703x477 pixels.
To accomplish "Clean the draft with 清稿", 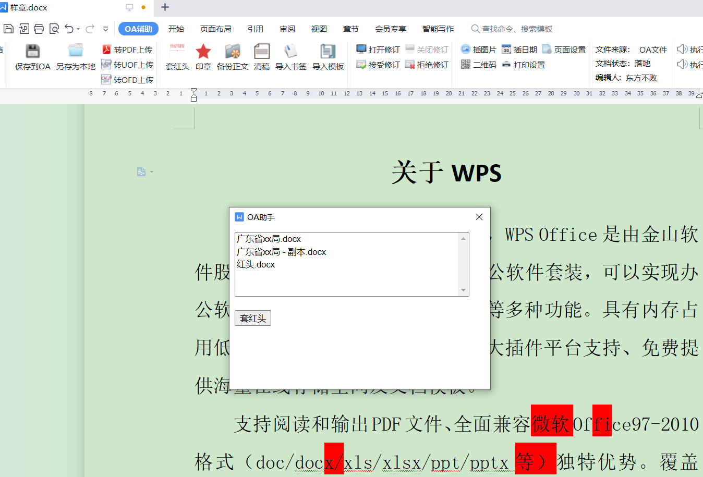I will [262, 57].
